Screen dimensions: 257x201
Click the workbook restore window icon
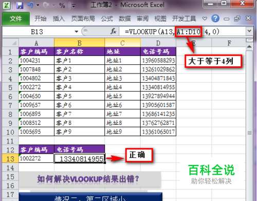237,19
